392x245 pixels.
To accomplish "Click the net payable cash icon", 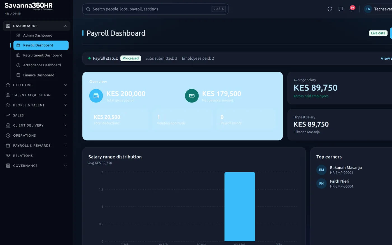I will click(192, 96).
